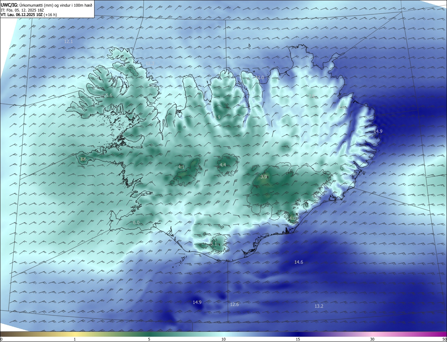
Task: Click the valid time line "VT: Lau. 06.12.2025 10Z"
Action: pos(22,15)
